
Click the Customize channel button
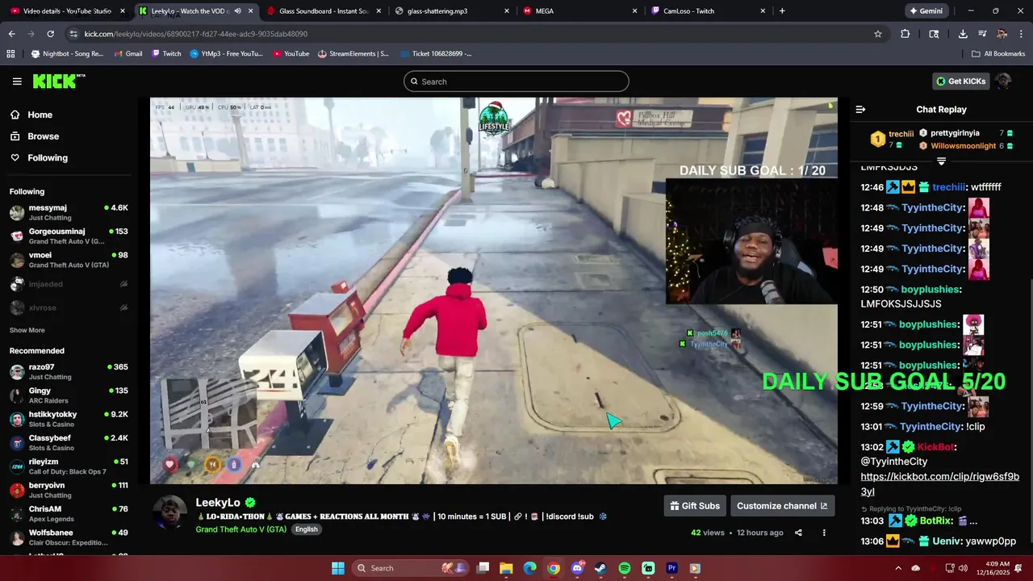[x=782, y=506]
